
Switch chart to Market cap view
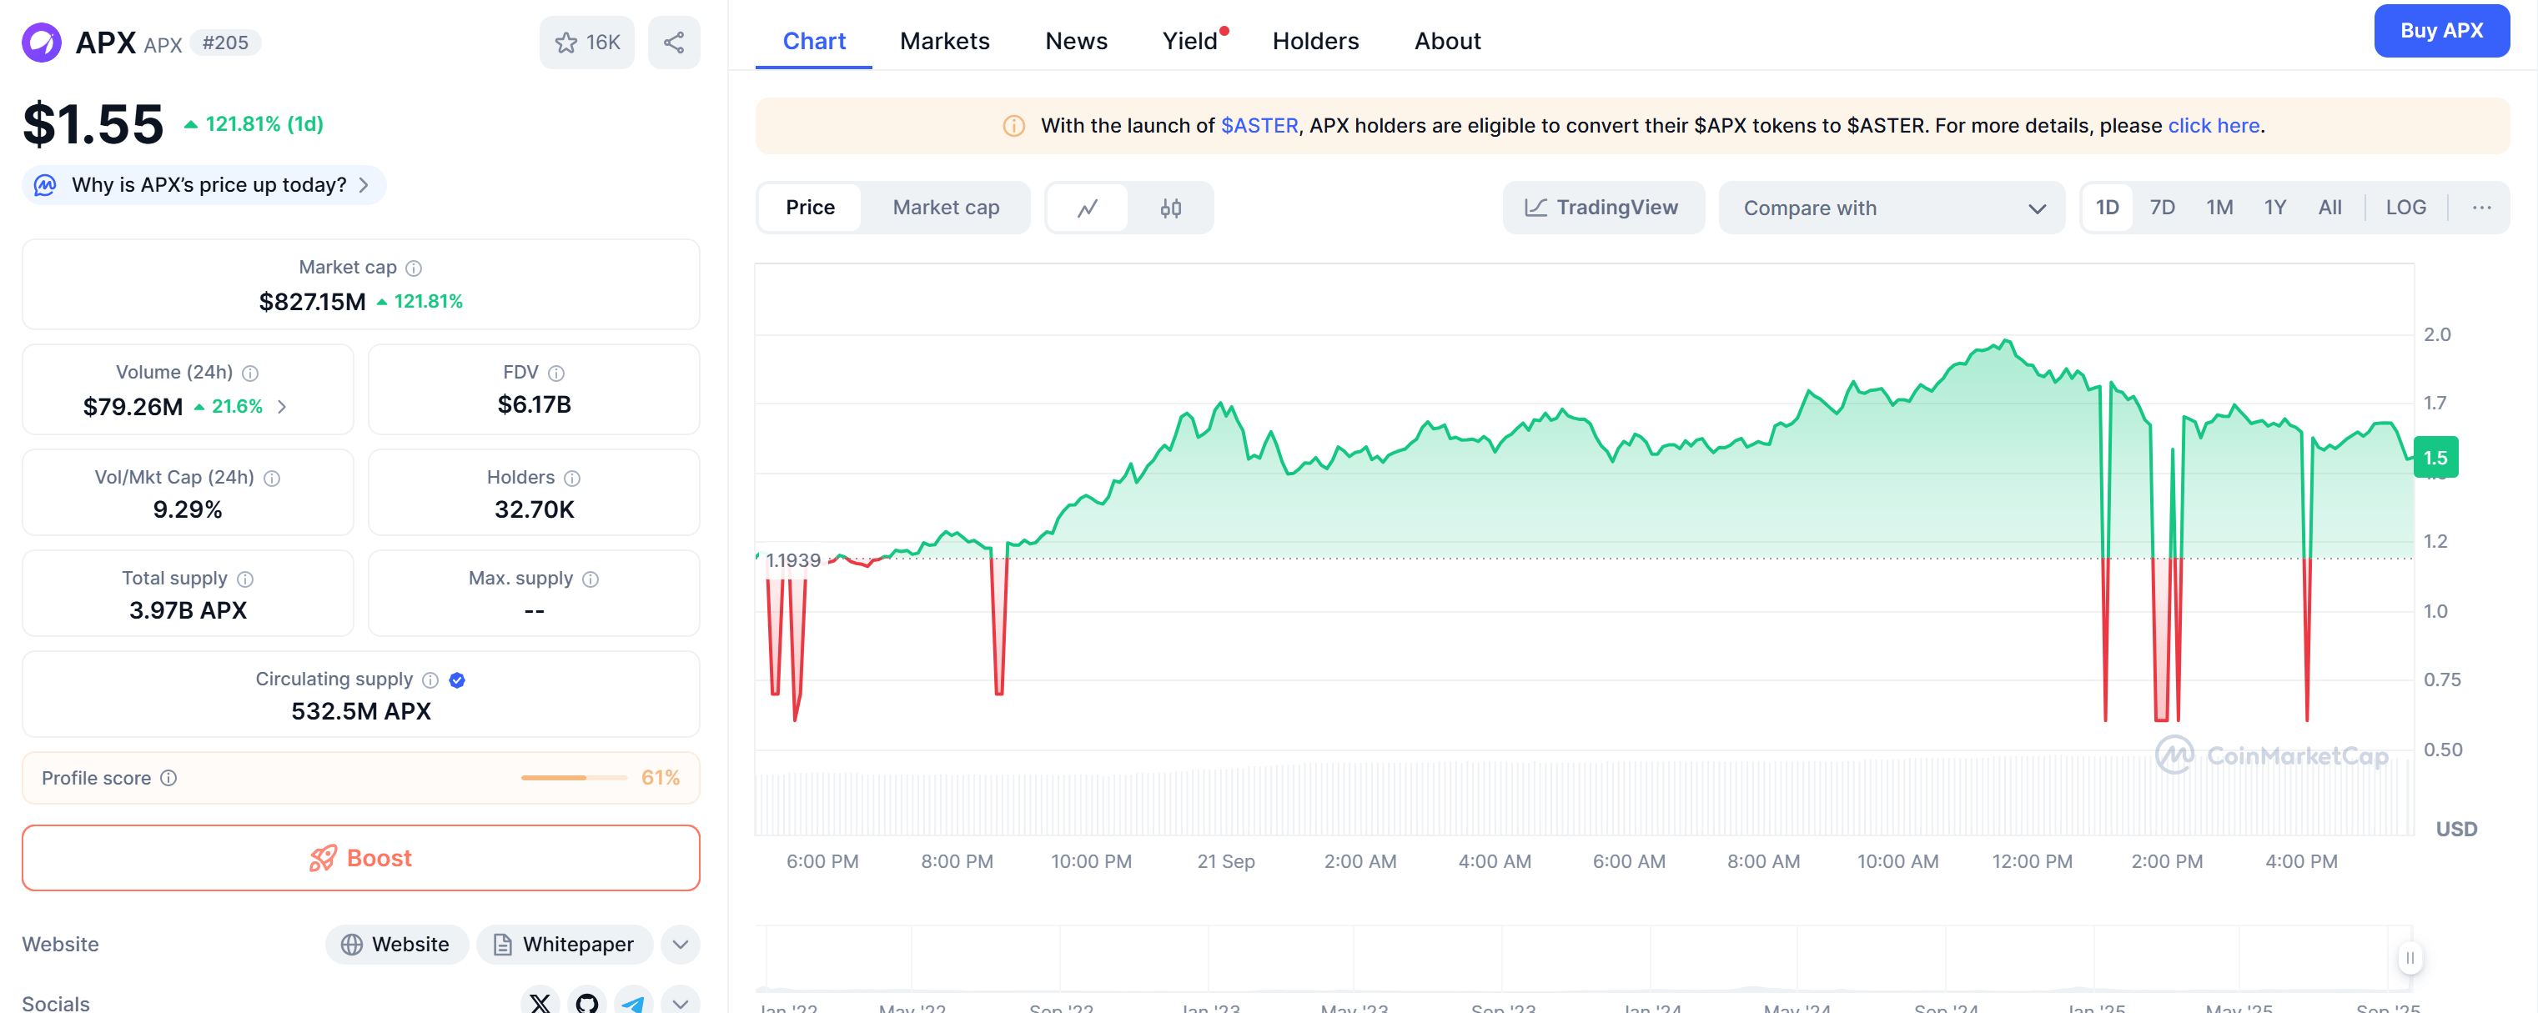(x=945, y=208)
